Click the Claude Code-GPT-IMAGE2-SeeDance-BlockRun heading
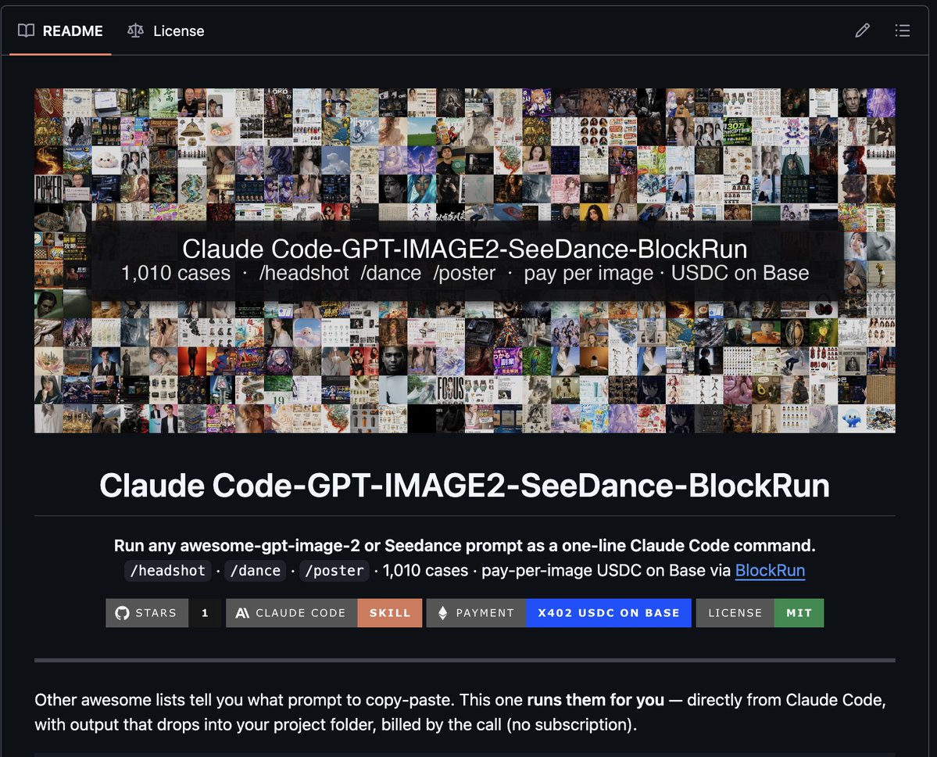The width and height of the screenshot is (937, 757). [x=465, y=485]
